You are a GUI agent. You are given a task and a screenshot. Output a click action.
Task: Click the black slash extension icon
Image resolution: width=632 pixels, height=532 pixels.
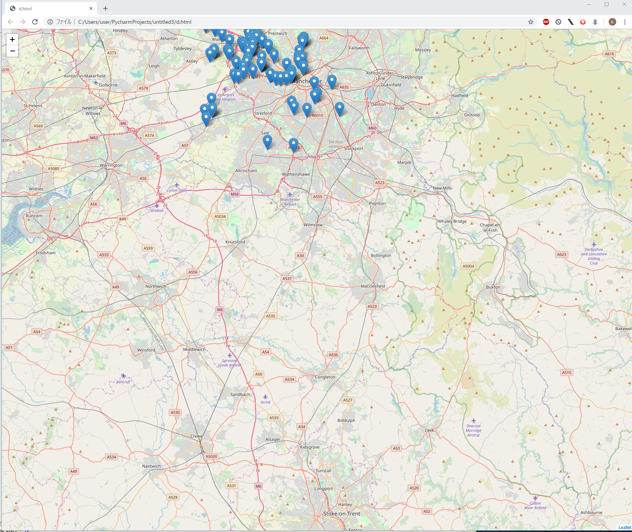tap(571, 22)
